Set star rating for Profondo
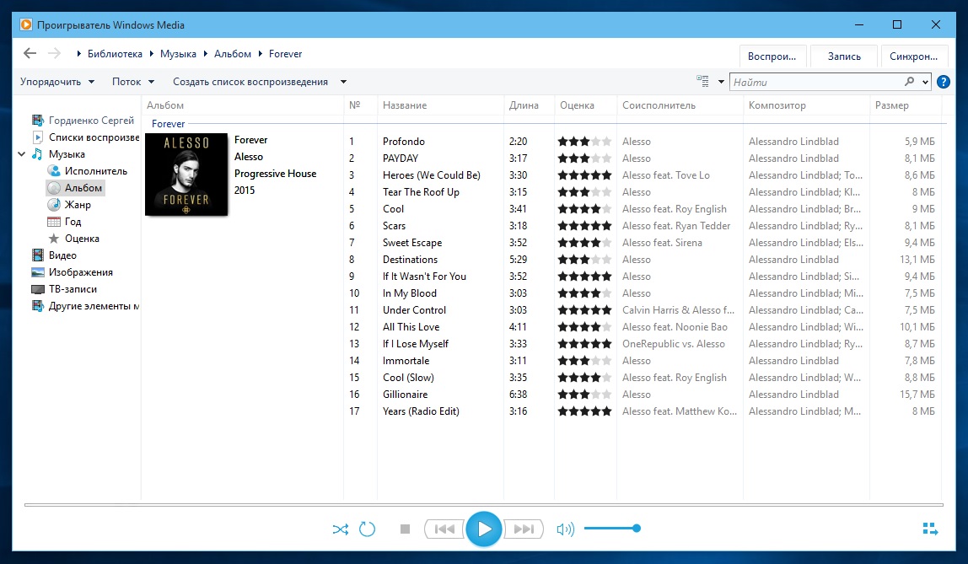968x564 pixels. [x=584, y=142]
